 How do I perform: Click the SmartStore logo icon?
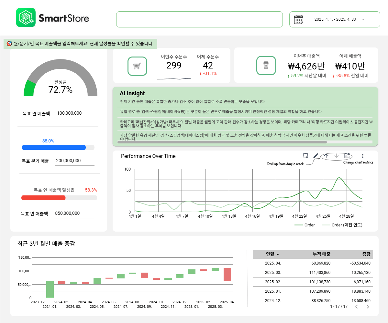click(26, 17)
